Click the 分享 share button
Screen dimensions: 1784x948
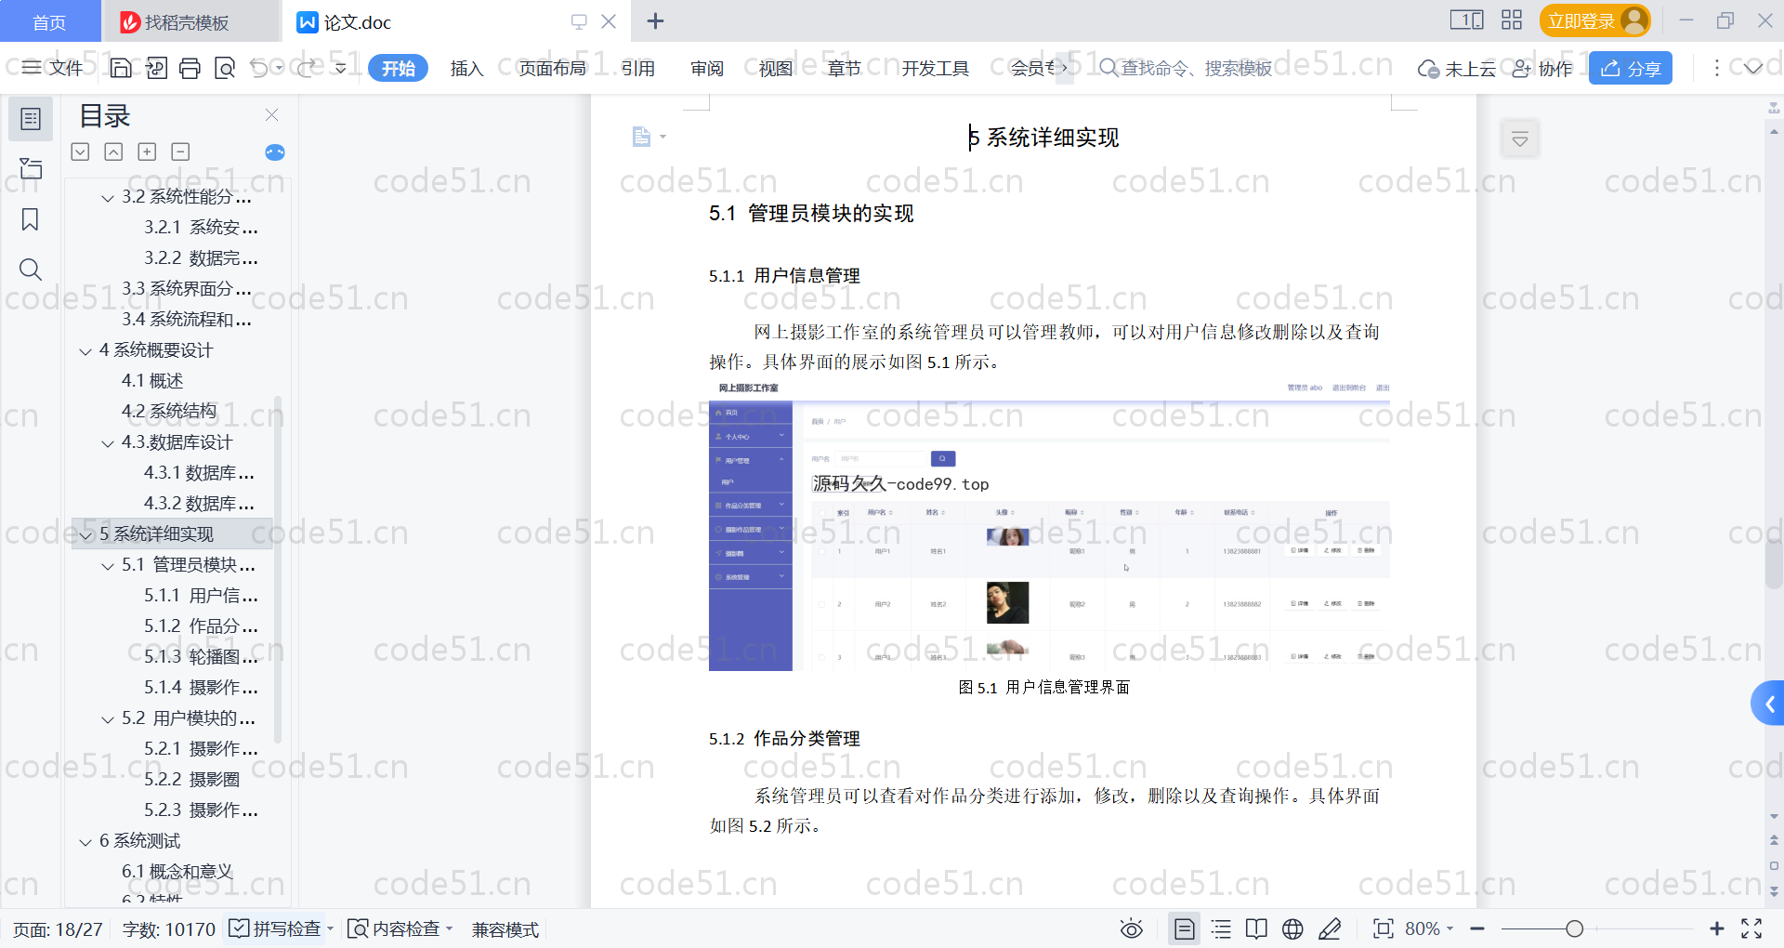pyautogui.click(x=1631, y=68)
